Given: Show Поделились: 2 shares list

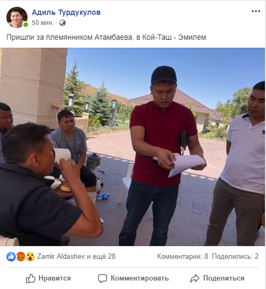Looking at the screenshot, I should [x=235, y=256].
